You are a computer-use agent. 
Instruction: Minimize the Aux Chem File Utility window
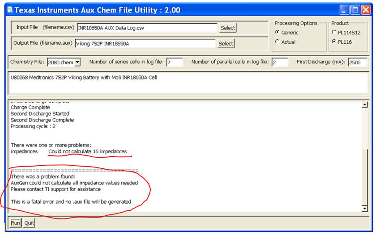point(344,10)
